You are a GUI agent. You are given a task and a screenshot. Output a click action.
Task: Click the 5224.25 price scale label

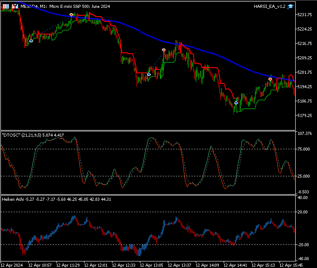click(305, 29)
